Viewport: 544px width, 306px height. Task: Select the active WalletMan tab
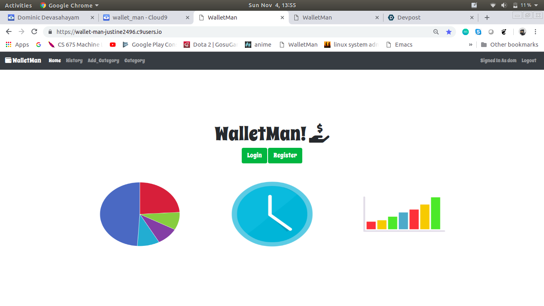[241, 18]
